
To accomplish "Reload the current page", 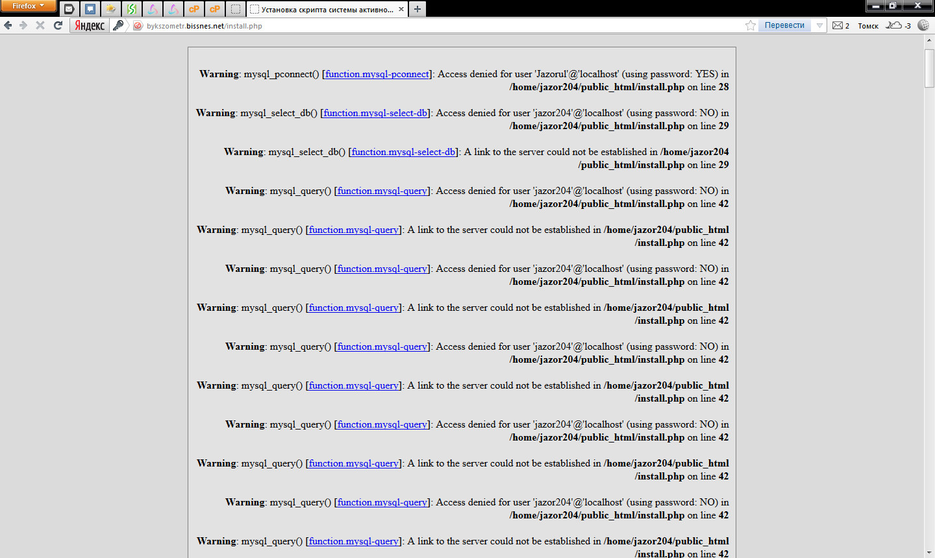I will click(58, 25).
